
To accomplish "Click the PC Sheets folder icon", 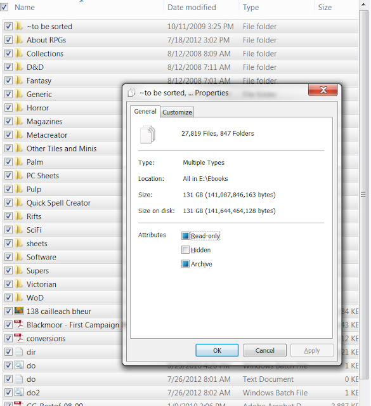I will coord(18,175).
